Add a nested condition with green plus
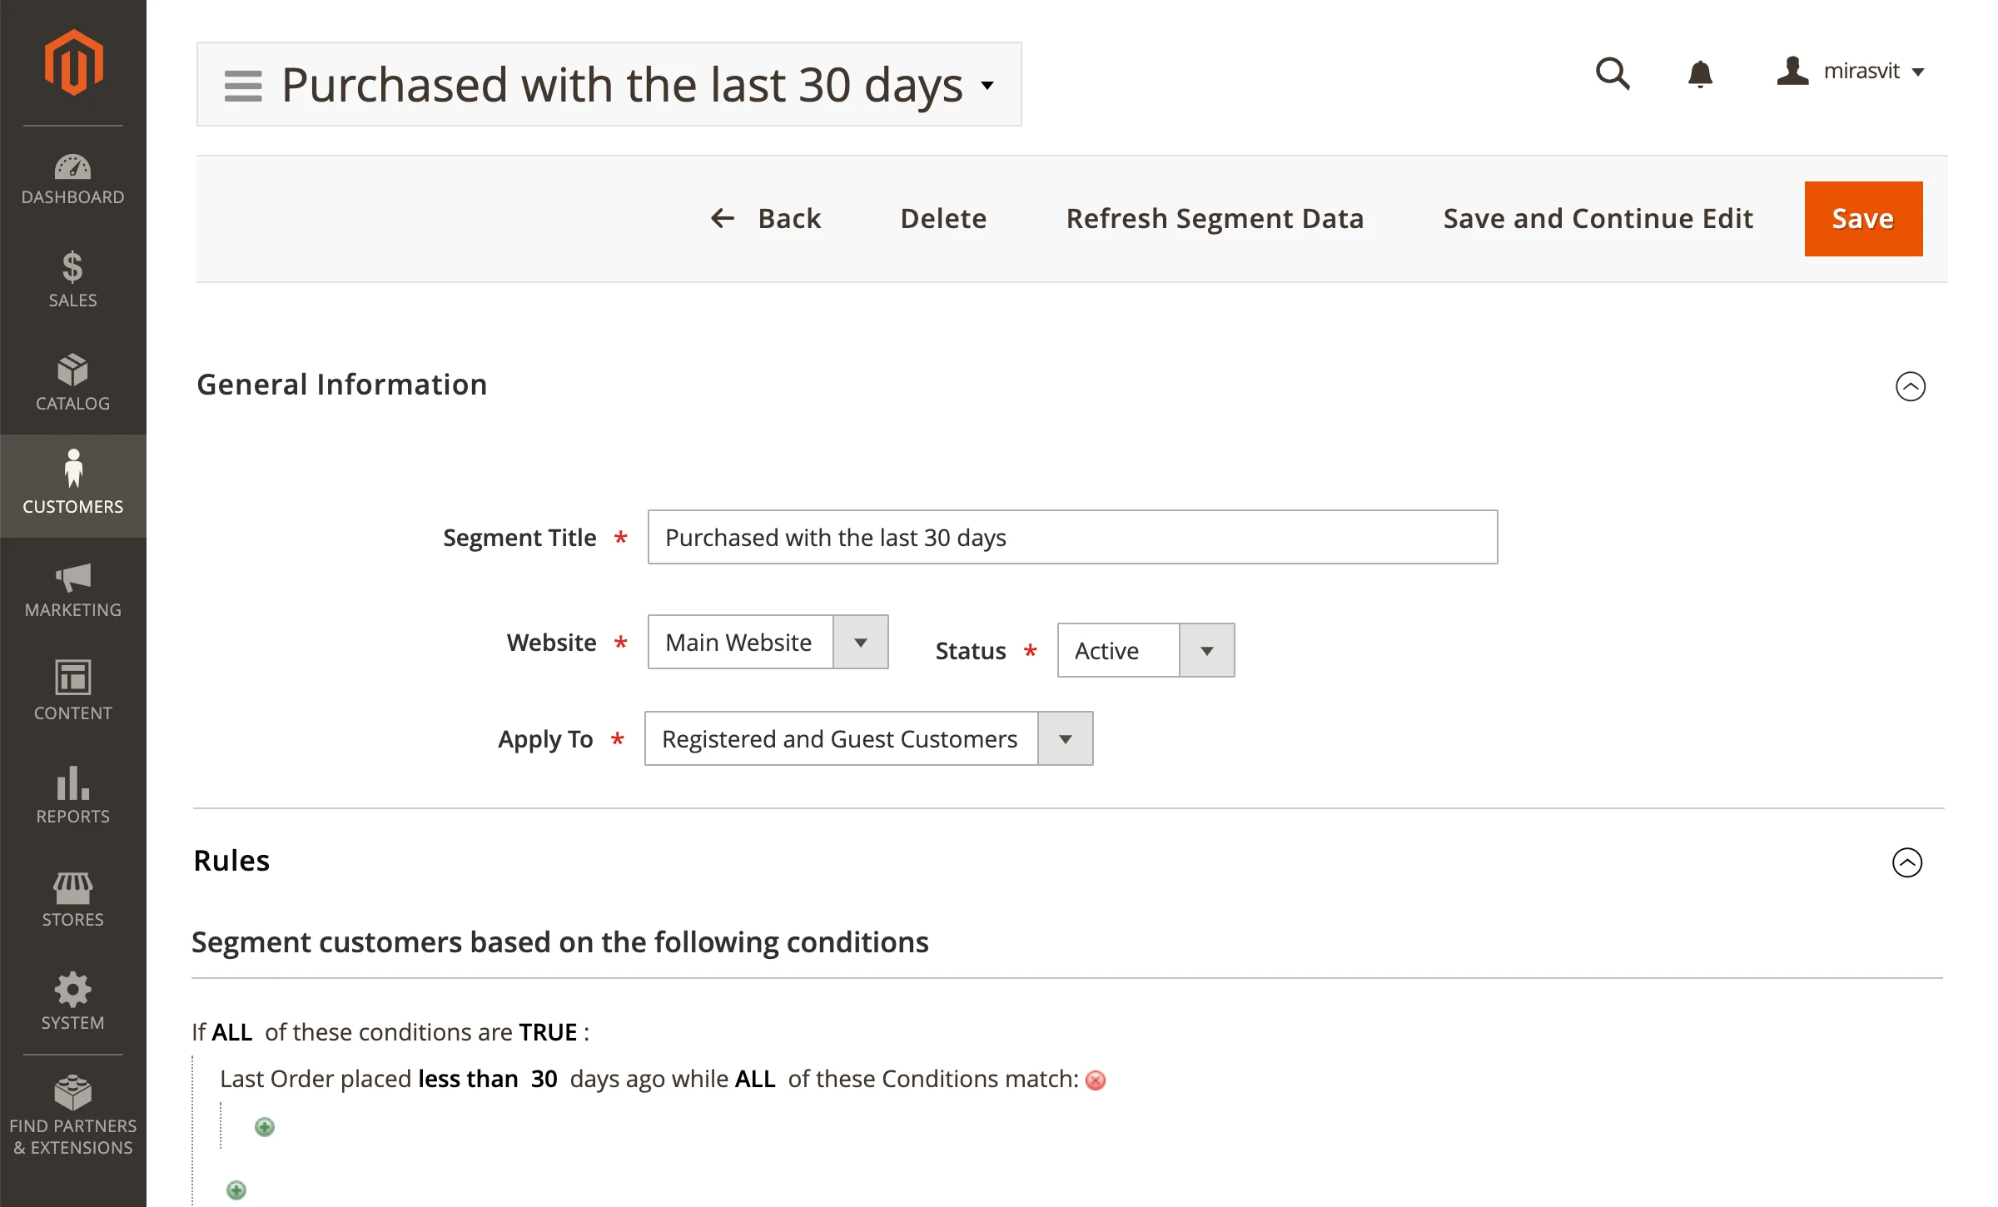 pos(265,1127)
